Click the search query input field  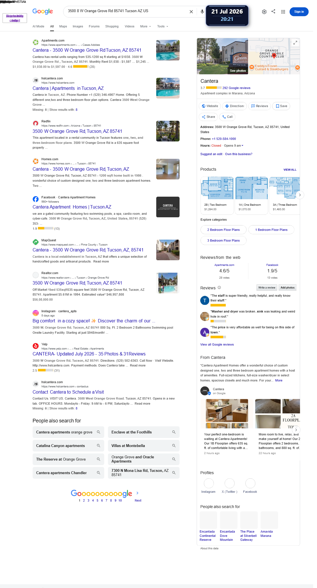click(127, 11)
